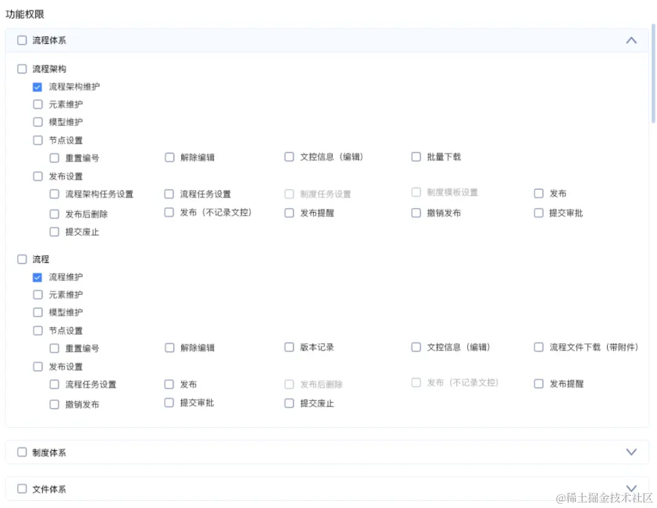The width and height of the screenshot is (657, 508).
Task: Check 节点设置 in the 流程 group
Action: click(38, 331)
